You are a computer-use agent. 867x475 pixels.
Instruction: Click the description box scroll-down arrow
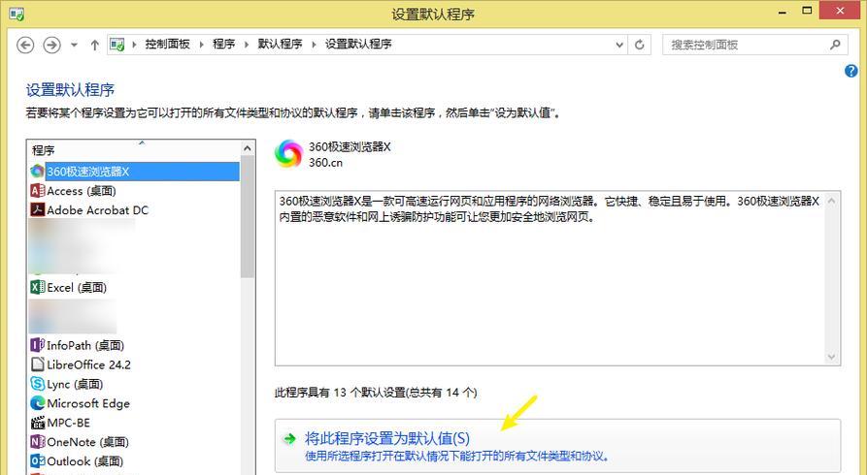click(831, 357)
